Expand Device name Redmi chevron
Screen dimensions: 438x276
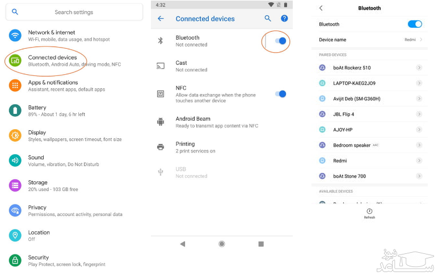click(x=421, y=40)
